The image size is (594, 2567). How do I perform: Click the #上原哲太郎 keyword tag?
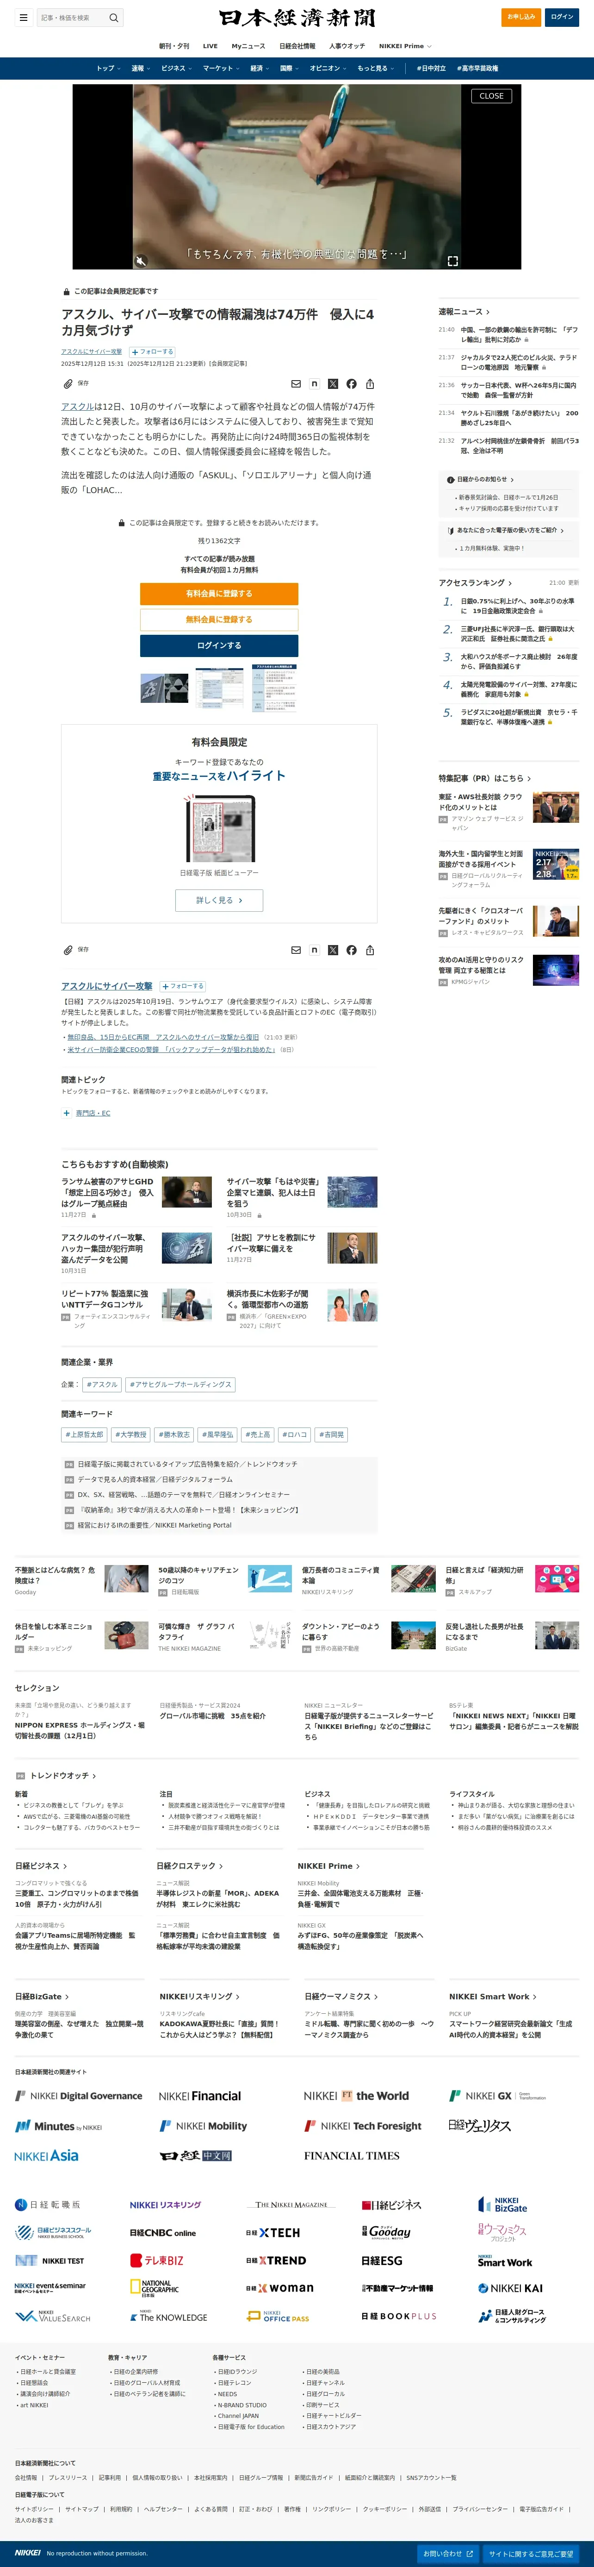85,1435
